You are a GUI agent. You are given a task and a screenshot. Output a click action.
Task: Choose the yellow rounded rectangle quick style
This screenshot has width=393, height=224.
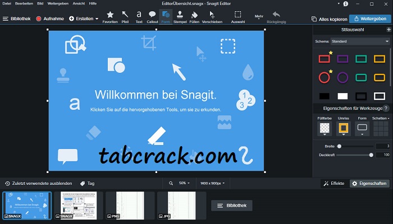[x=380, y=78]
